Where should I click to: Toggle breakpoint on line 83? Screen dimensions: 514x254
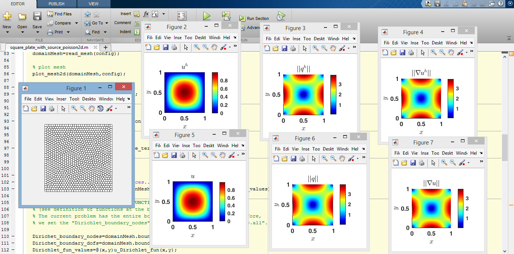pyautogui.click(x=12, y=53)
